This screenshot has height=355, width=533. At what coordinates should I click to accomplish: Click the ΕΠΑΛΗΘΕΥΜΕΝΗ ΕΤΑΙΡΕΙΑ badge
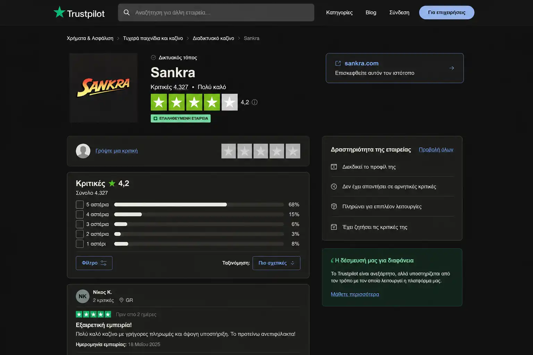pos(180,119)
